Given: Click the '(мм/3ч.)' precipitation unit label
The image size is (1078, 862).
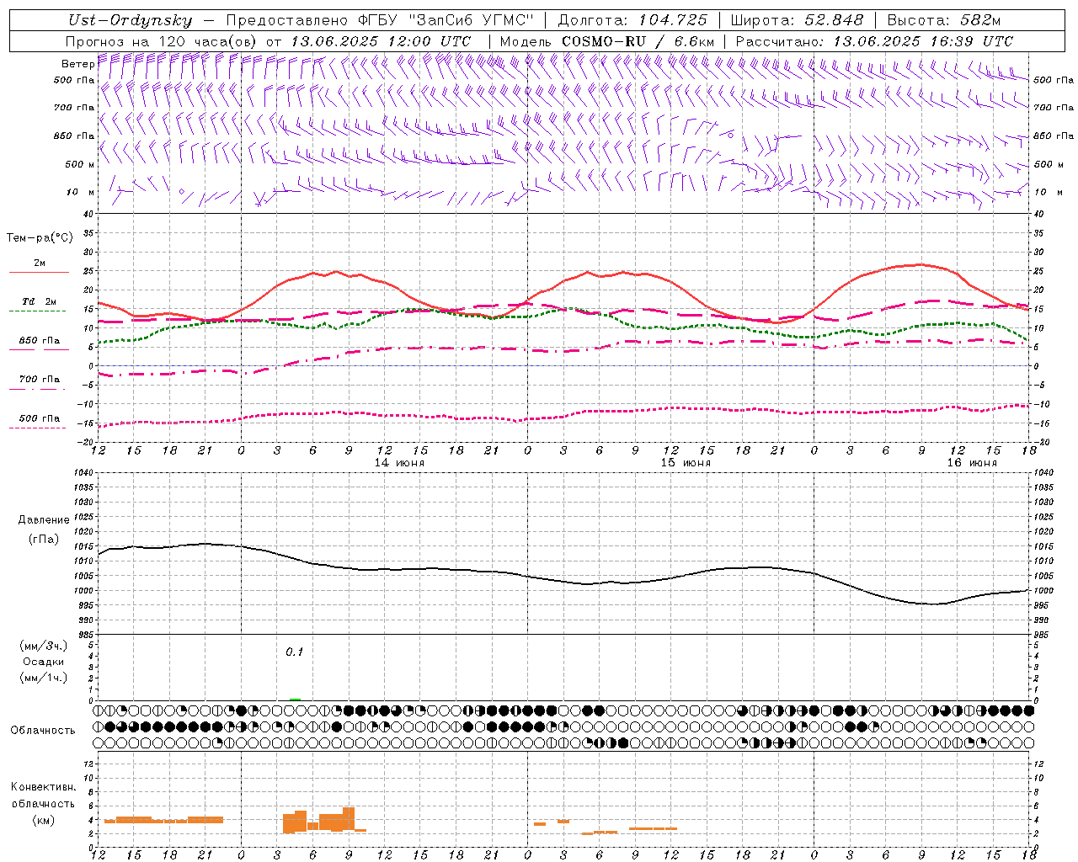Looking at the screenshot, I should pos(44,646).
